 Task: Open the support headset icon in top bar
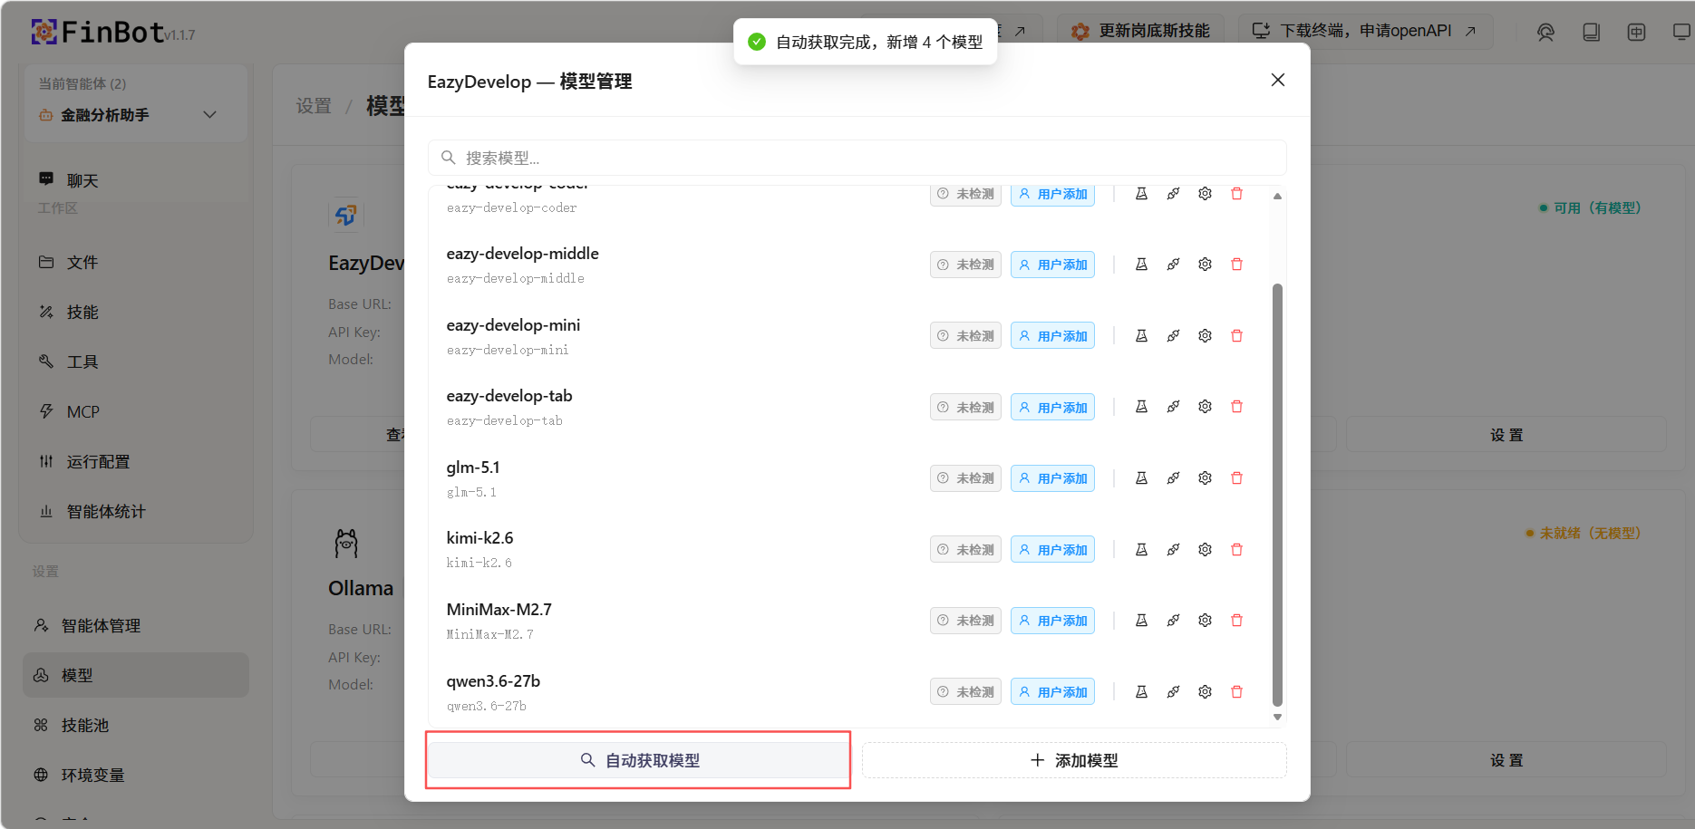pos(1545,32)
